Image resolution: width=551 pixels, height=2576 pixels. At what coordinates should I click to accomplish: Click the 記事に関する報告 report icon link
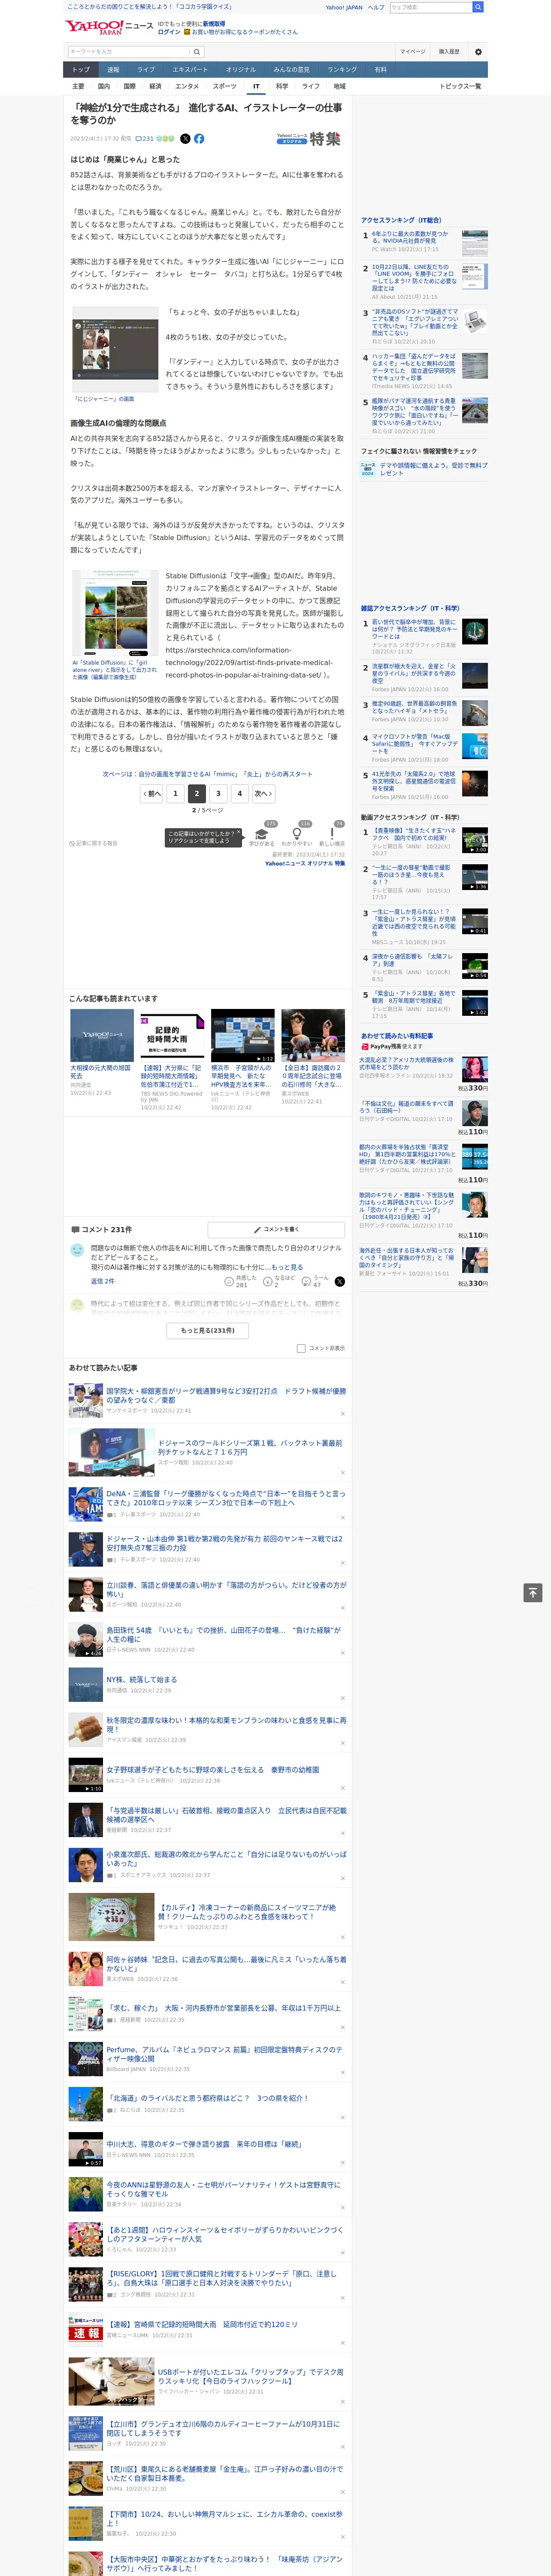click(94, 843)
